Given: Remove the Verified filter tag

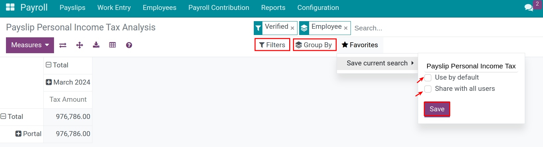Looking at the screenshot, I should coord(292,28).
